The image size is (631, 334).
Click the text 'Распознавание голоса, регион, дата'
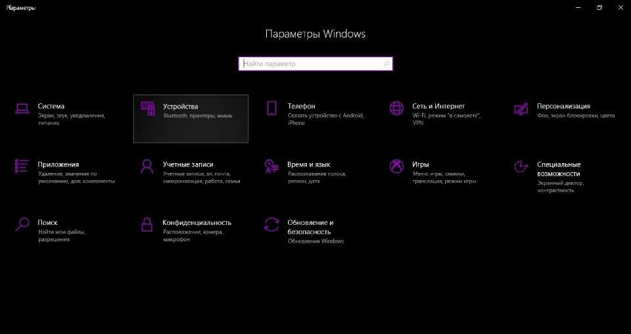[x=317, y=178]
